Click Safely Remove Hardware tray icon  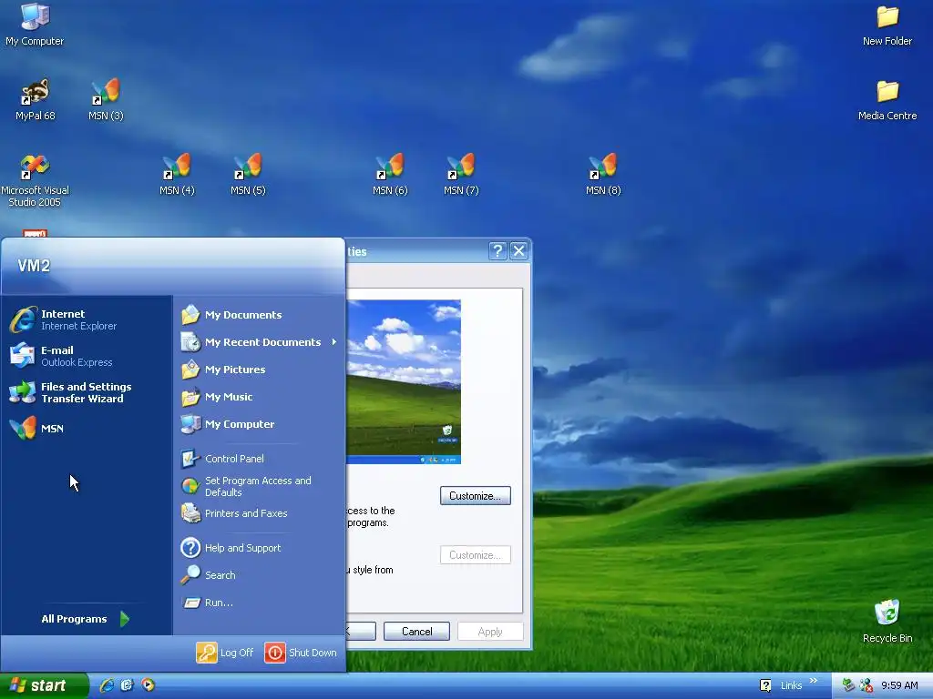point(848,685)
